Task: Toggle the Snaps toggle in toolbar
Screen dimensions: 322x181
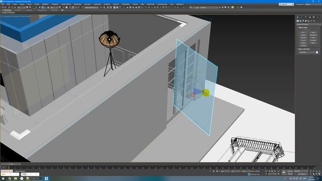Action: coord(70,7)
